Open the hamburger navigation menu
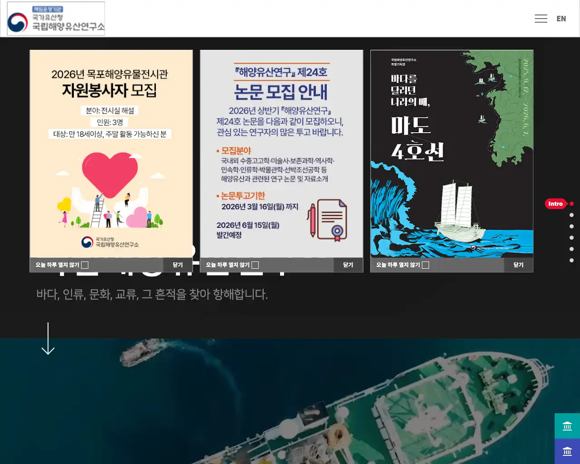 click(541, 18)
